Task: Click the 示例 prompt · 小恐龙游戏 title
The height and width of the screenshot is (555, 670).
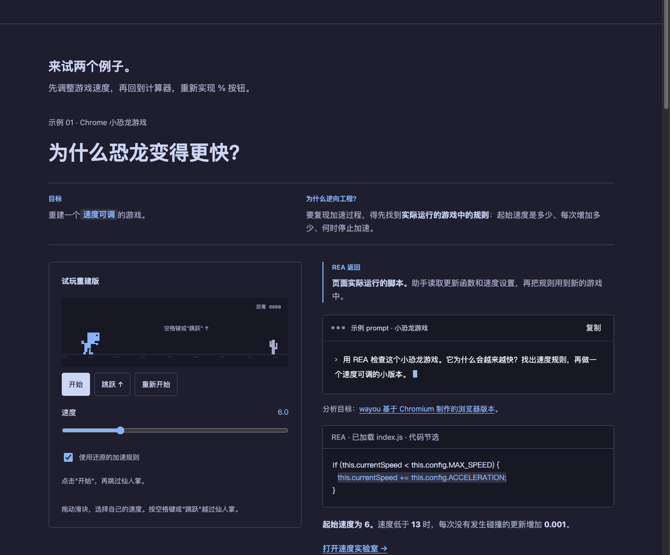Action: (x=389, y=328)
